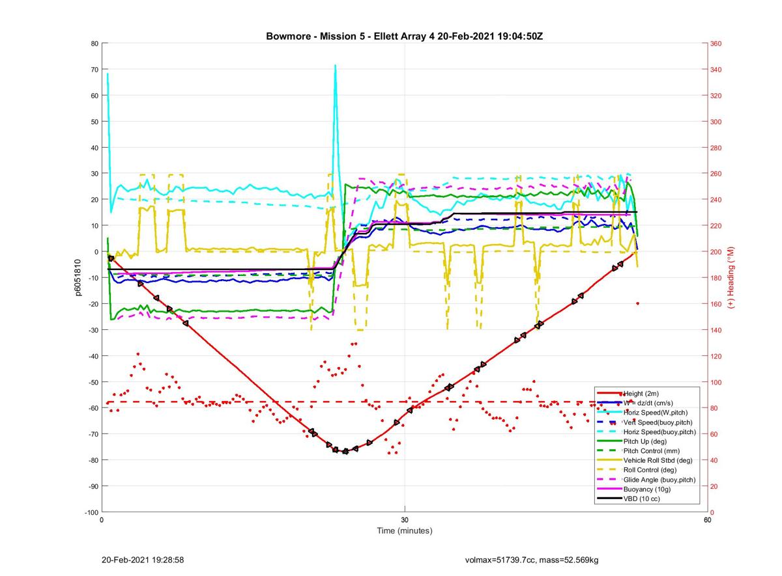Click the '(+) Heading (°M)' right axis label
The image size is (782, 576).
732,278
